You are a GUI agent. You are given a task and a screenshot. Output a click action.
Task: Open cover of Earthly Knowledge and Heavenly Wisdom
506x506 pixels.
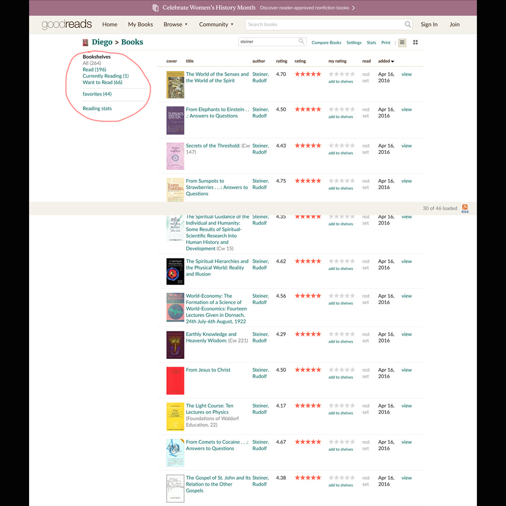175,345
